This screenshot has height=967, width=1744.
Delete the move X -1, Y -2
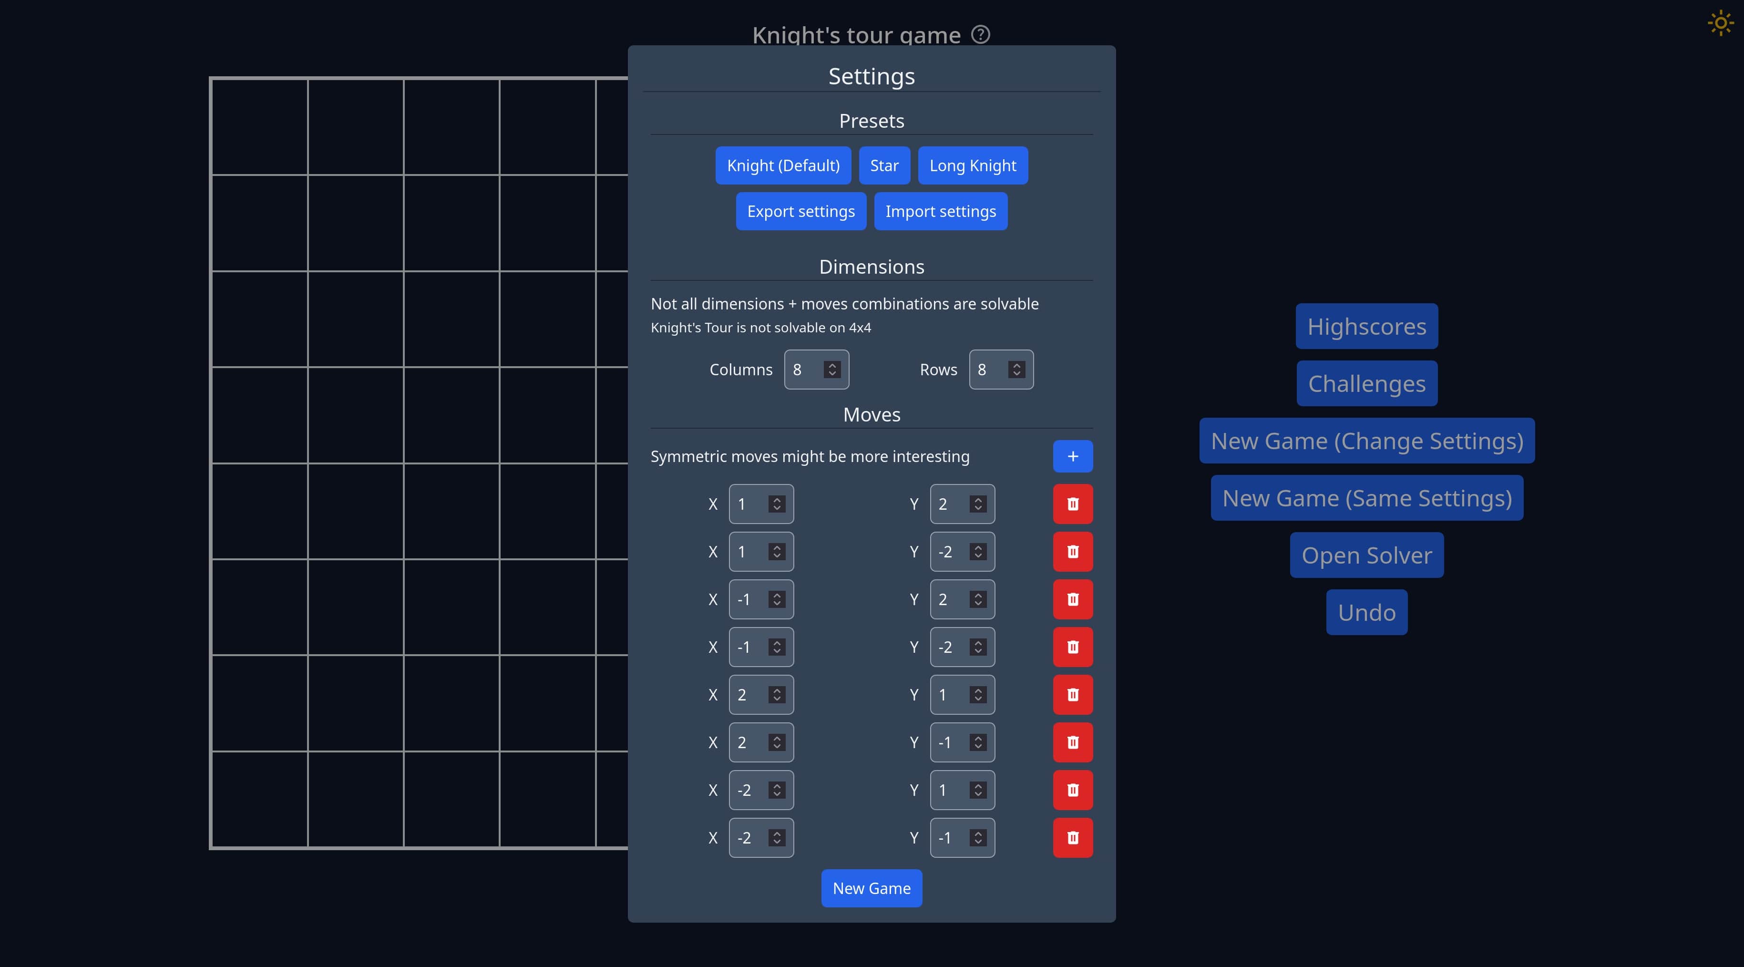tap(1072, 647)
